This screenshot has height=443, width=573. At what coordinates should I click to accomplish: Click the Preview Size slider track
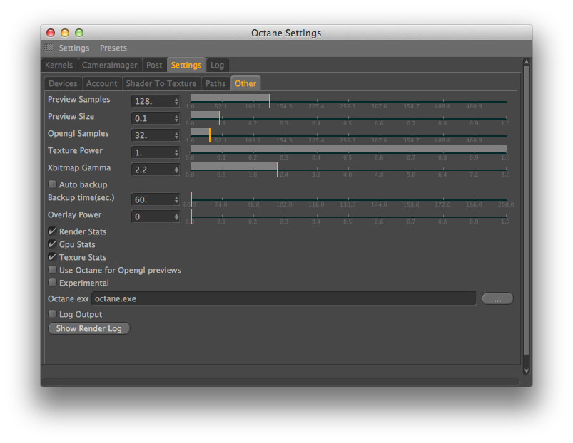[349, 118]
